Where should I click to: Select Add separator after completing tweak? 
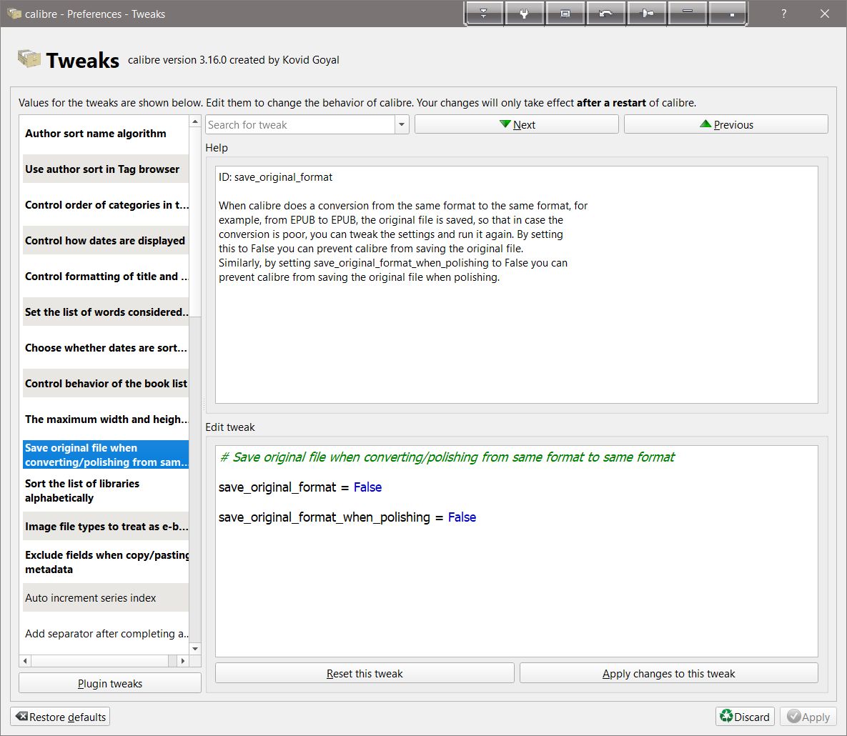click(x=106, y=633)
